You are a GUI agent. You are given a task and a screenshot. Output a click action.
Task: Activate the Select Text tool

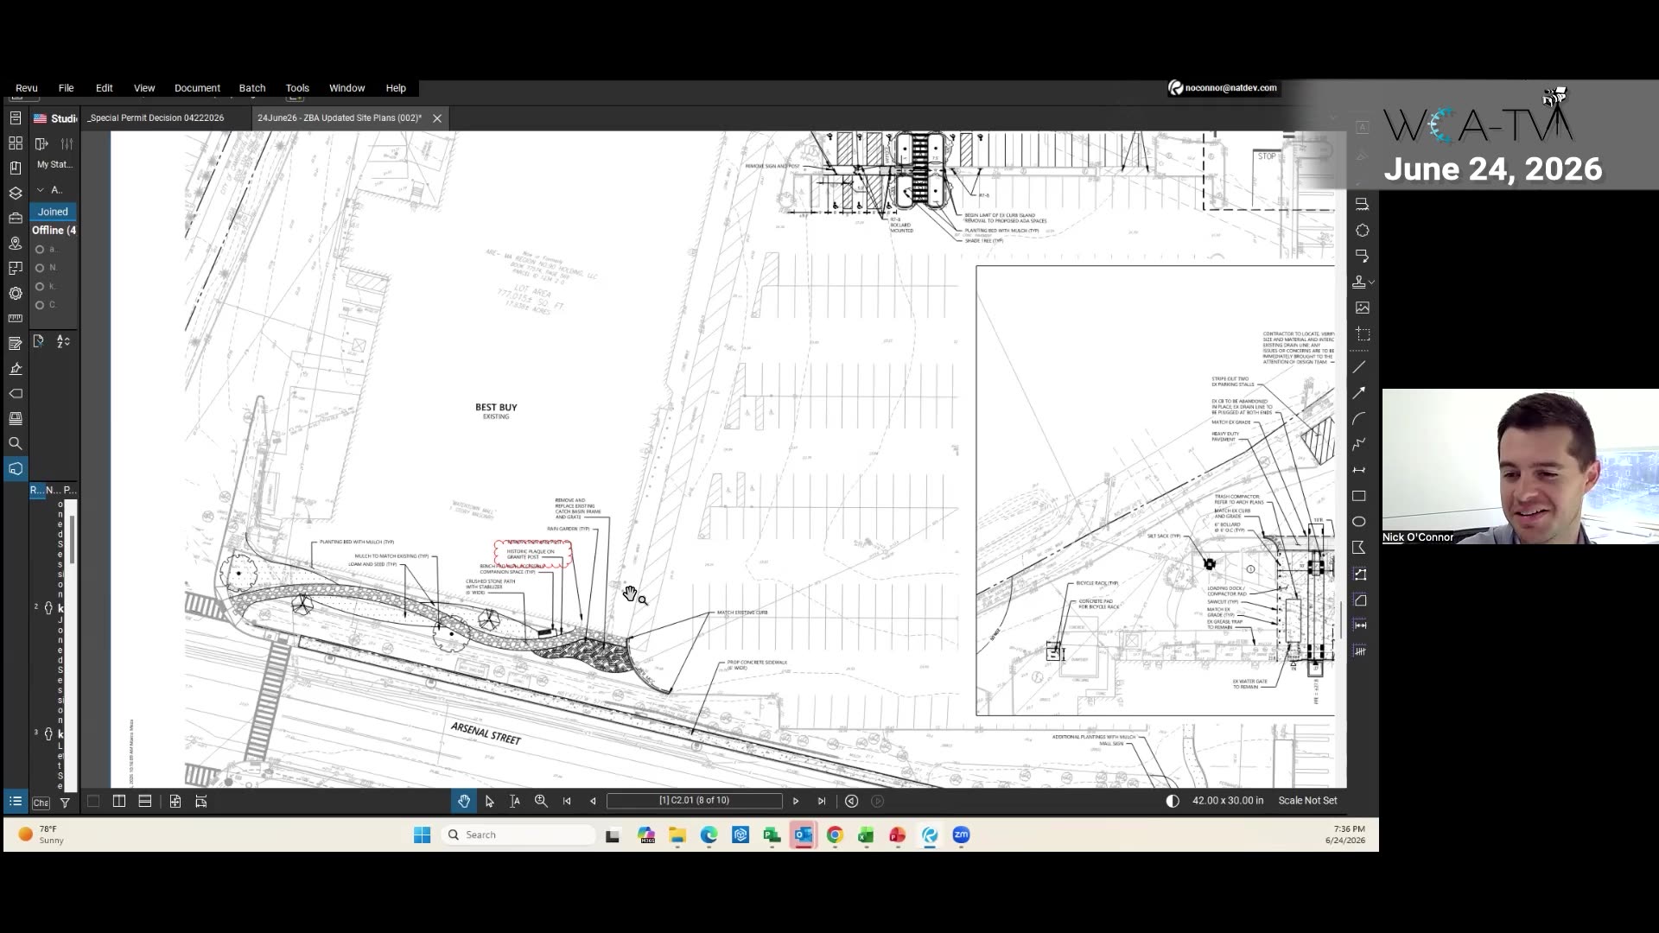515,802
